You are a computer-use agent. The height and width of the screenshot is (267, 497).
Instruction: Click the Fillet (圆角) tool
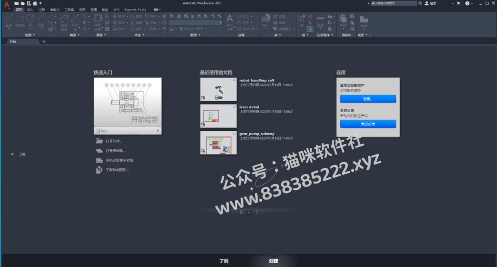151,29
